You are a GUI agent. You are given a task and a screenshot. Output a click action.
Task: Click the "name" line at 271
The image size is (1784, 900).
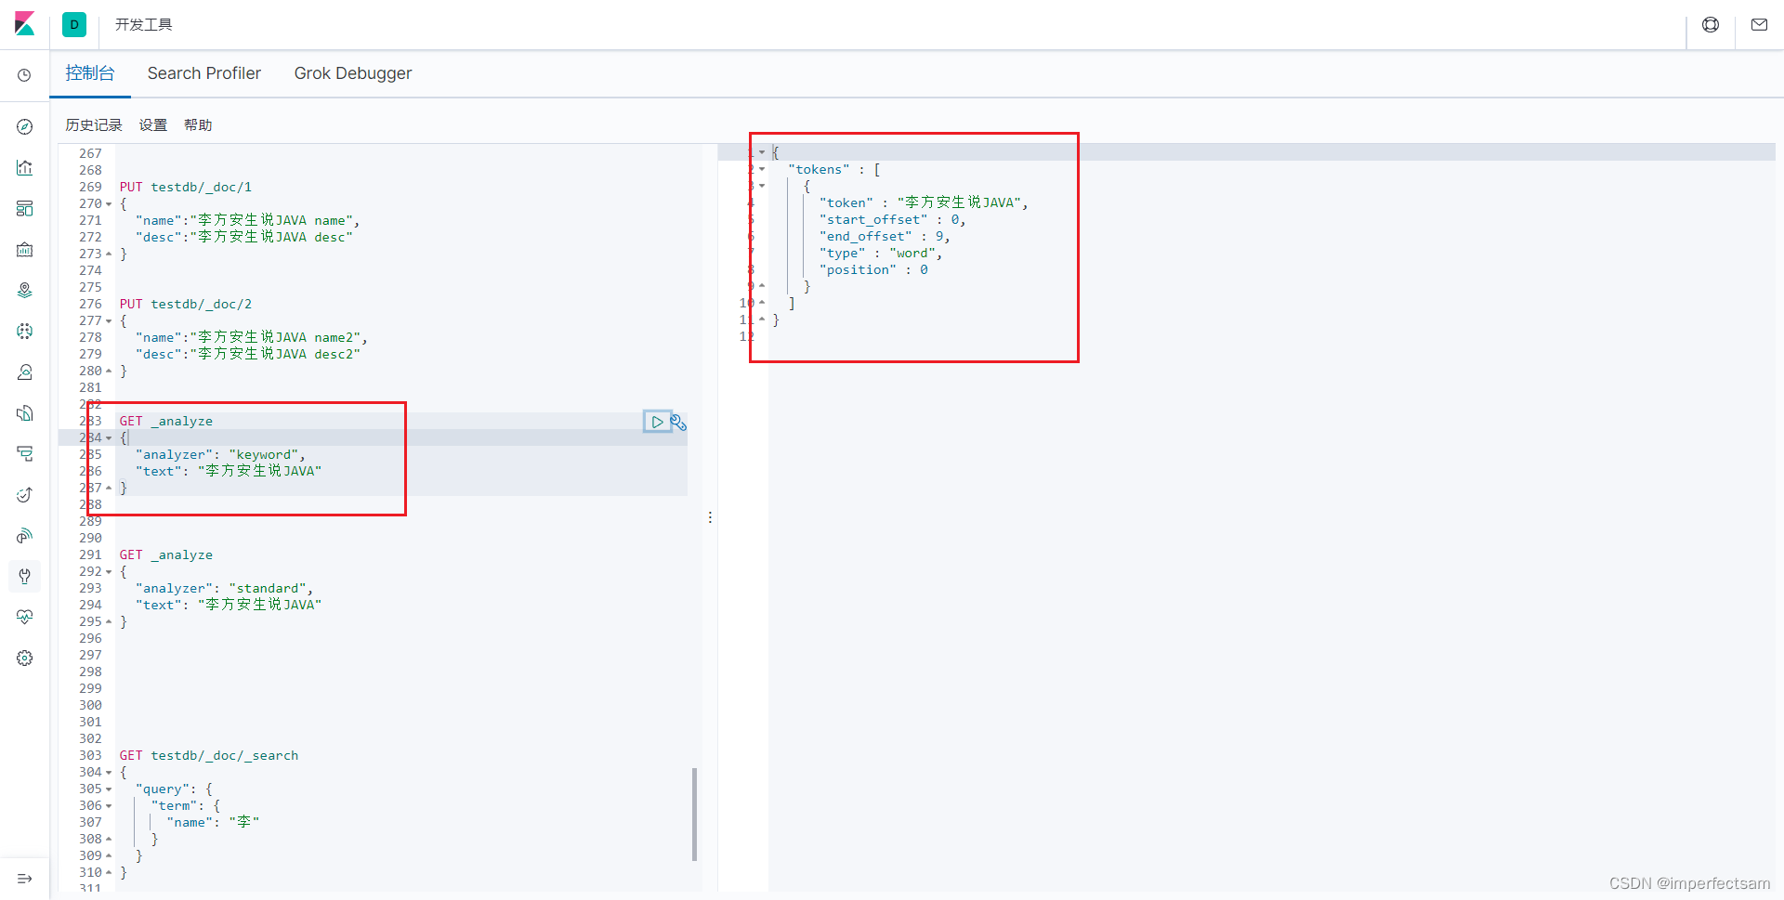248,221
